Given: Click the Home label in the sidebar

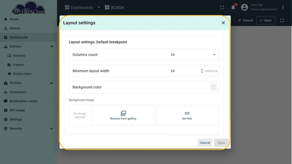Looking at the screenshot, I should tap(14, 19).
